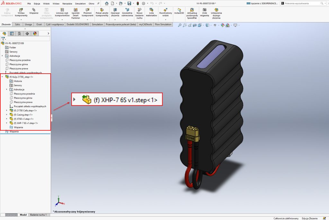The image size is (329, 220).
Task: Switch to the Badanie ruchu 1 tab
Action: coord(38,215)
